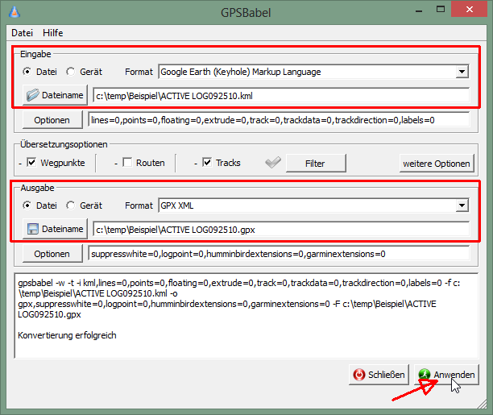Image resolution: width=493 pixels, height=415 pixels.
Task: Click the checkmark icon beside Filter
Action: 273,163
